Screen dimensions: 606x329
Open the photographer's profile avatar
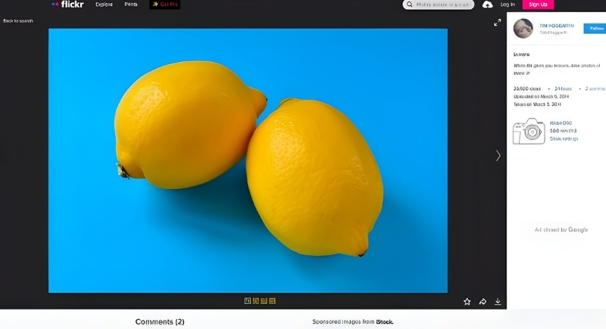[x=523, y=29]
